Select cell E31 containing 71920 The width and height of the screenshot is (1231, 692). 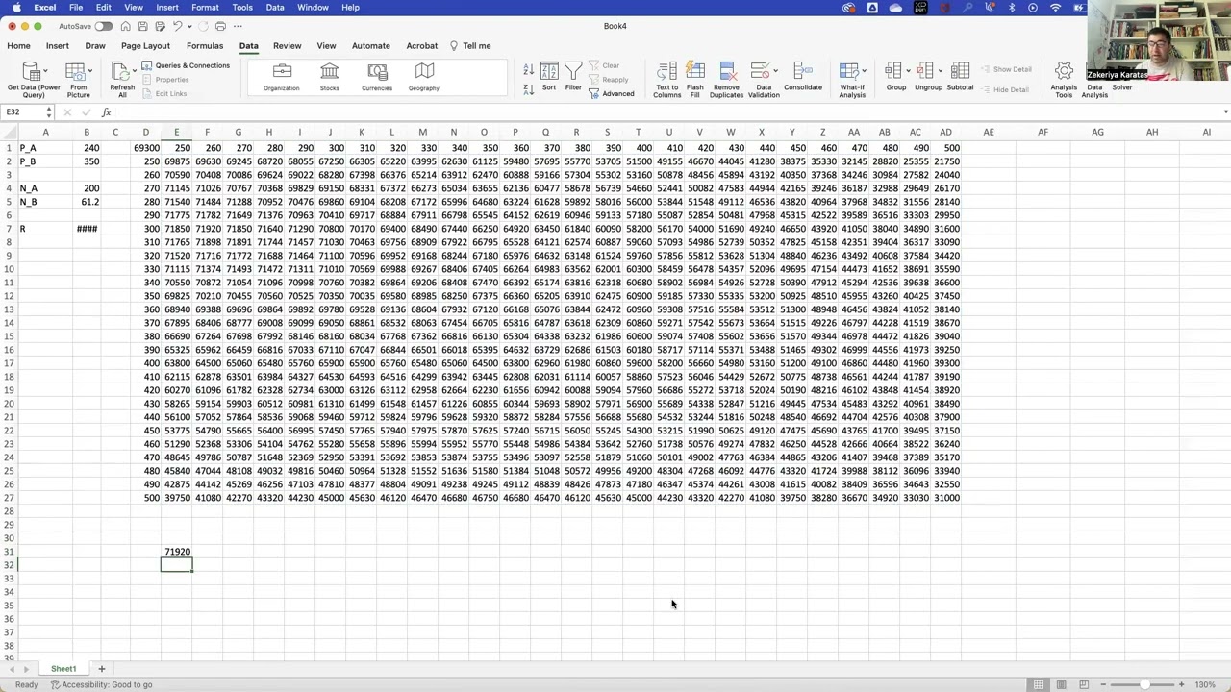pyautogui.click(x=176, y=552)
